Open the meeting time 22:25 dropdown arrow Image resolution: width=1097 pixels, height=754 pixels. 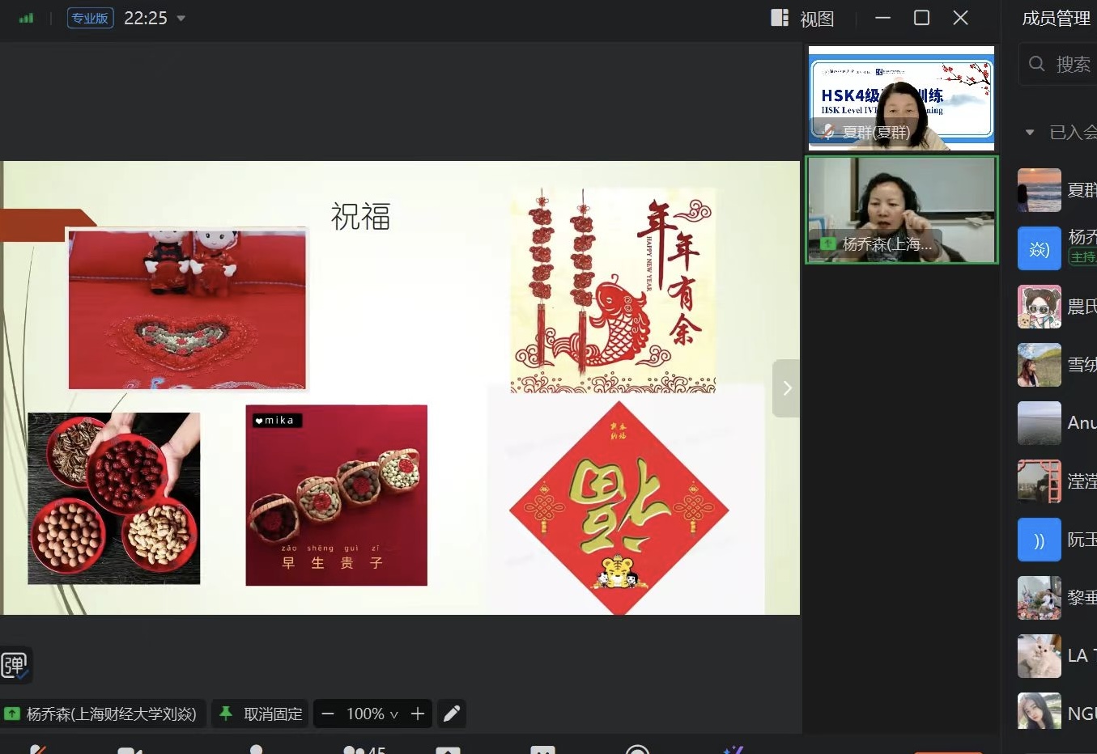click(x=181, y=18)
